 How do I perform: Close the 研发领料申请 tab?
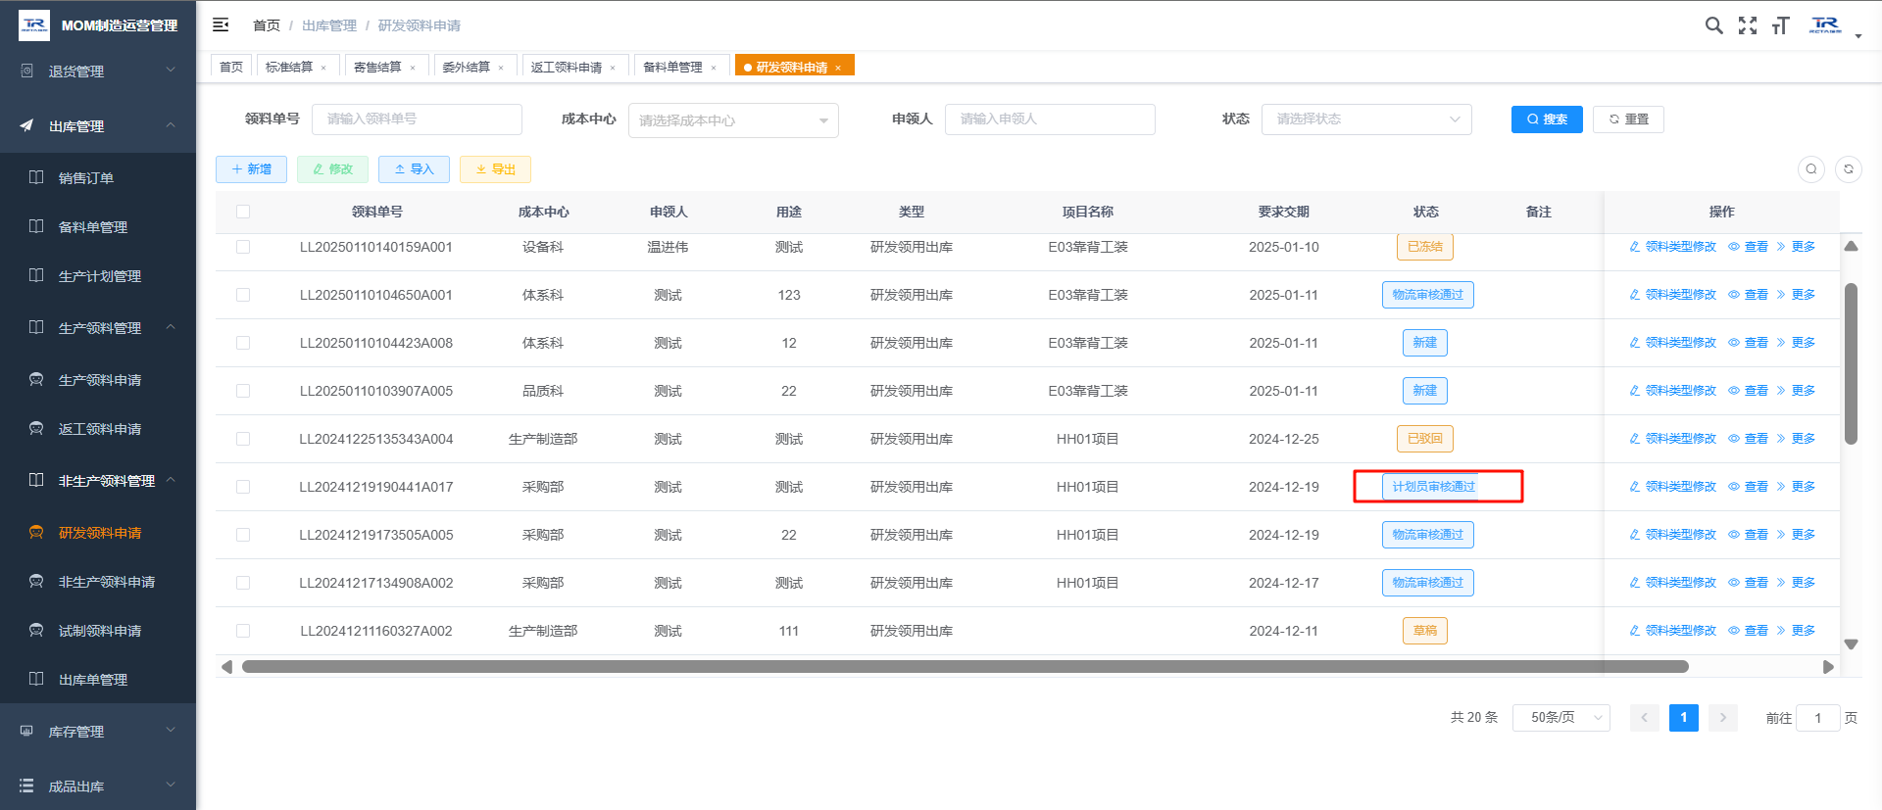[x=838, y=68]
